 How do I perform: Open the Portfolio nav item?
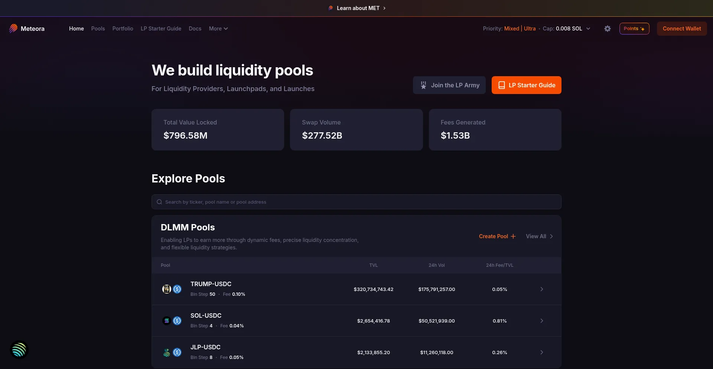coord(123,29)
